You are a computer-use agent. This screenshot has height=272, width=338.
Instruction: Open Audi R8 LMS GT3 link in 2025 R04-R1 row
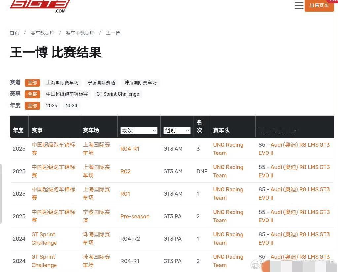point(294,149)
